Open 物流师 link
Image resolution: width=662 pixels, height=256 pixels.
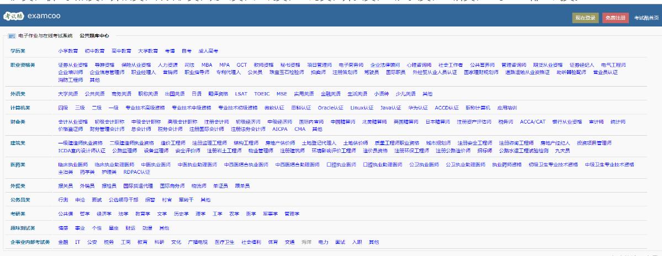(198, 186)
